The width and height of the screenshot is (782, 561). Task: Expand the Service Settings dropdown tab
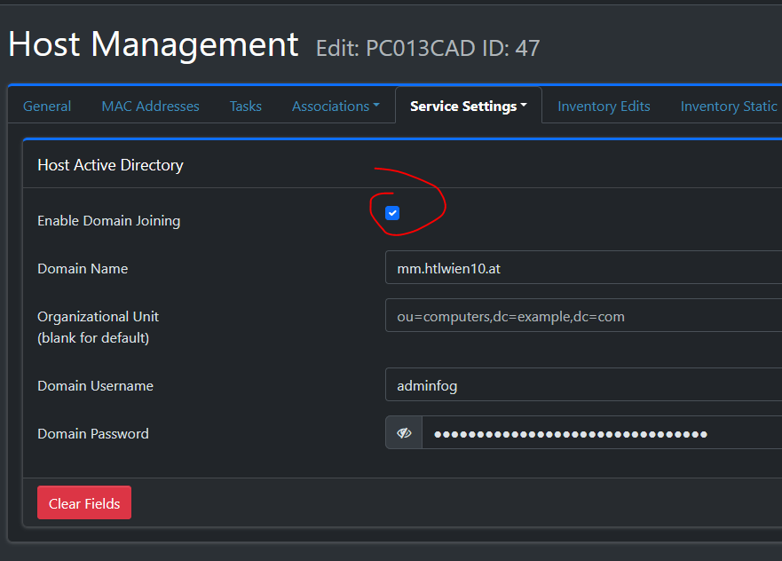(469, 107)
